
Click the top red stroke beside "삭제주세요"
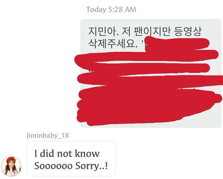[177, 44]
